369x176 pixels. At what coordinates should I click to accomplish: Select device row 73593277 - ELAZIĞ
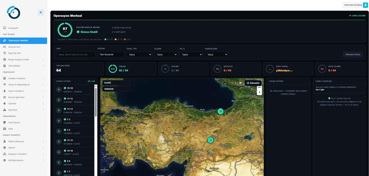[x=74, y=152]
